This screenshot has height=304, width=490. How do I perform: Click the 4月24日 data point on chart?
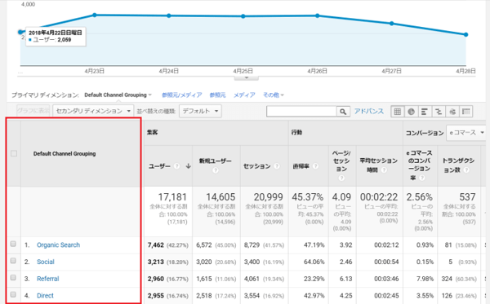(169, 15)
